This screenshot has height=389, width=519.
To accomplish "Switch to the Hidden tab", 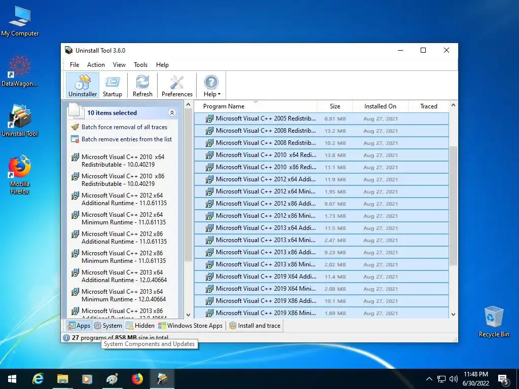I will click(140, 326).
